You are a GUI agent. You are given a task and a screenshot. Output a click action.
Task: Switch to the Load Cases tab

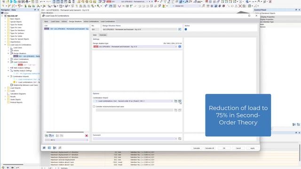(x=55, y=22)
